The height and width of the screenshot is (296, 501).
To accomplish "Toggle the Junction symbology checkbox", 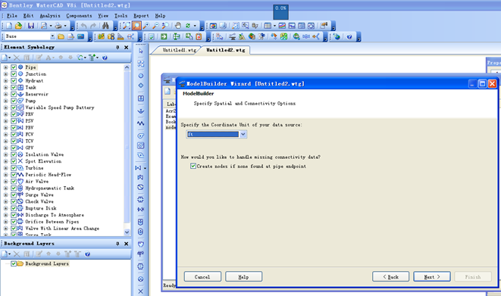I will click(x=14, y=74).
